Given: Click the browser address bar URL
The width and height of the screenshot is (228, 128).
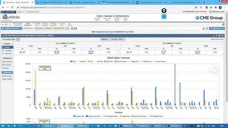Looking at the screenshot, I should click(52, 7).
